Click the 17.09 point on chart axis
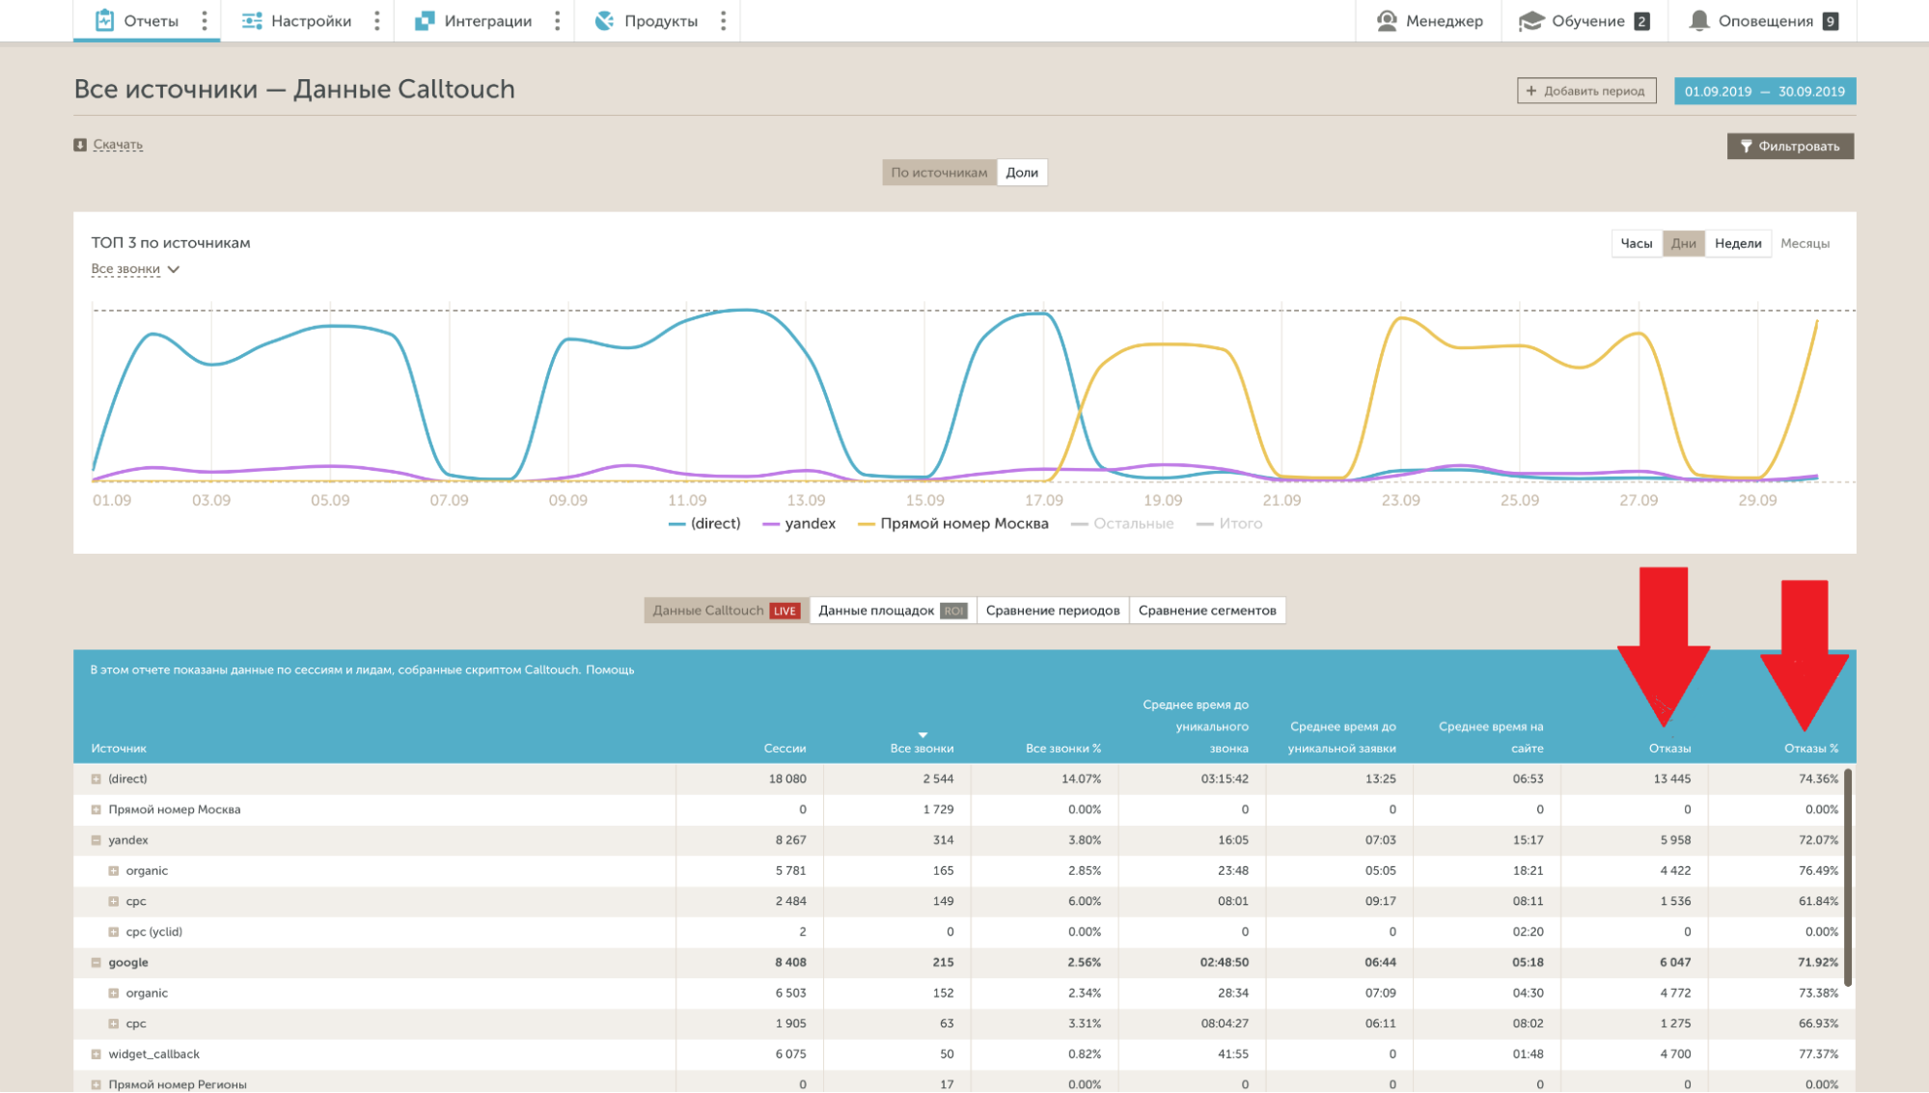 coord(1043,501)
